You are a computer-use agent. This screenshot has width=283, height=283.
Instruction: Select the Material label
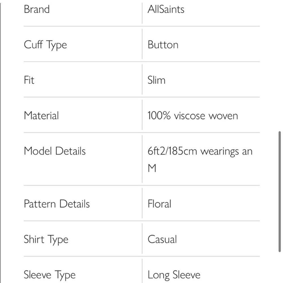tap(41, 115)
